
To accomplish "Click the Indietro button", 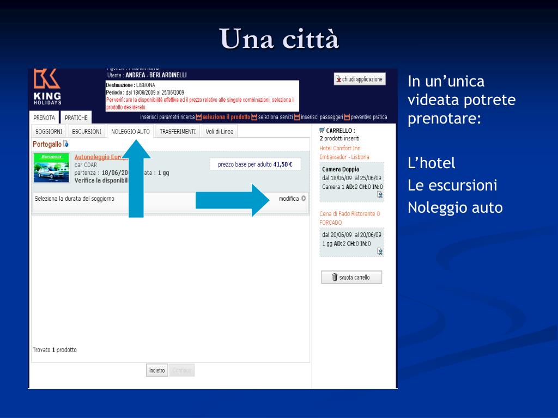I will point(157,370).
